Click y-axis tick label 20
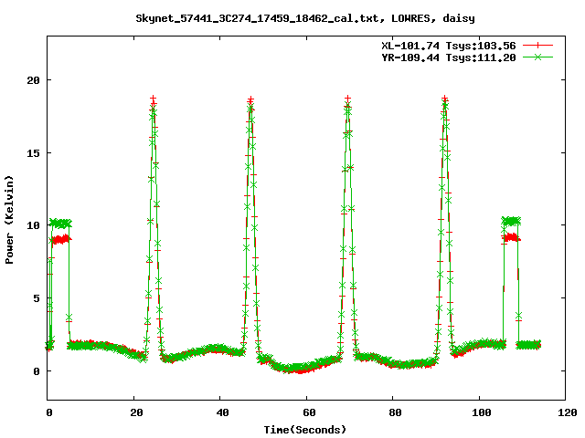 coord(33,80)
